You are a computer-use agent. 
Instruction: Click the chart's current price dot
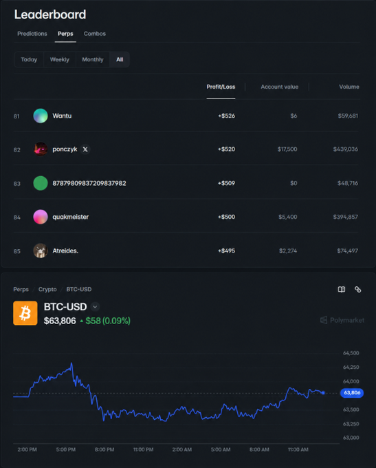[x=323, y=393]
